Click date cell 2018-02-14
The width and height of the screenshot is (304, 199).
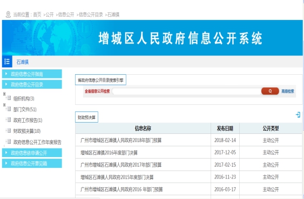click(225, 140)
